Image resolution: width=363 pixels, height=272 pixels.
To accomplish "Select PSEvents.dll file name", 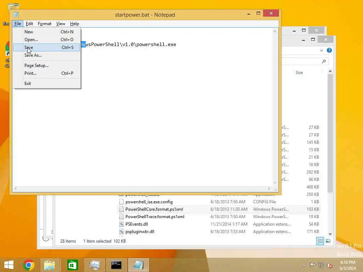I will click(x=136, y=224).
